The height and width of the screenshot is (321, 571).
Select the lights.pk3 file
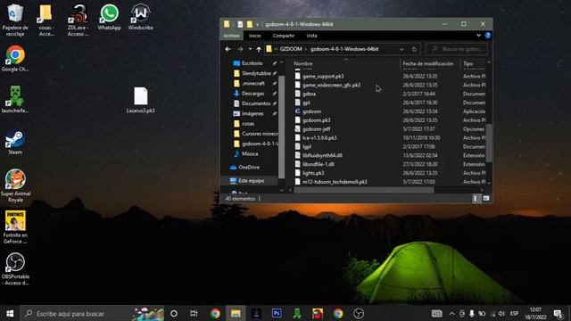point(313,173)
